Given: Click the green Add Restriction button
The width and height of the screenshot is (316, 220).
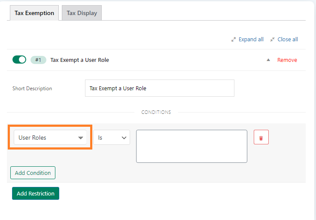Looking at the screenshot, I should (36, 193).
